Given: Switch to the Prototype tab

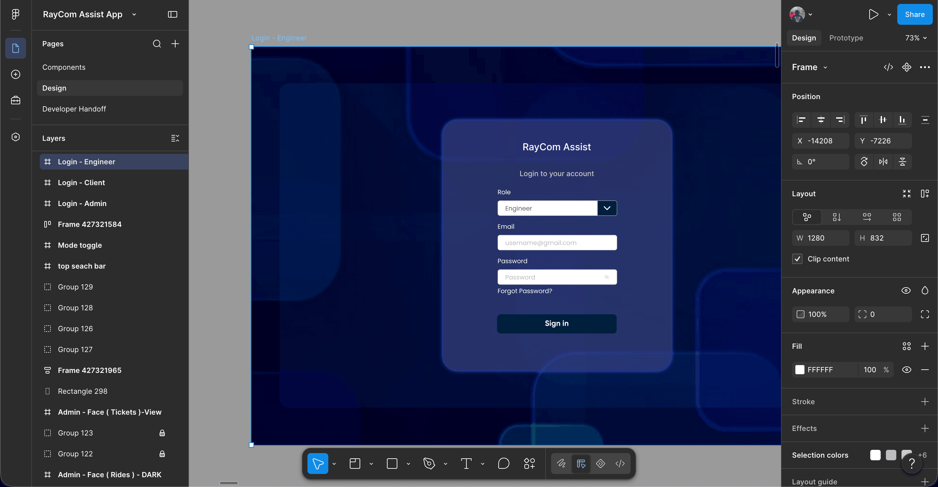Looking at the screenshot, I should (846, 38).
